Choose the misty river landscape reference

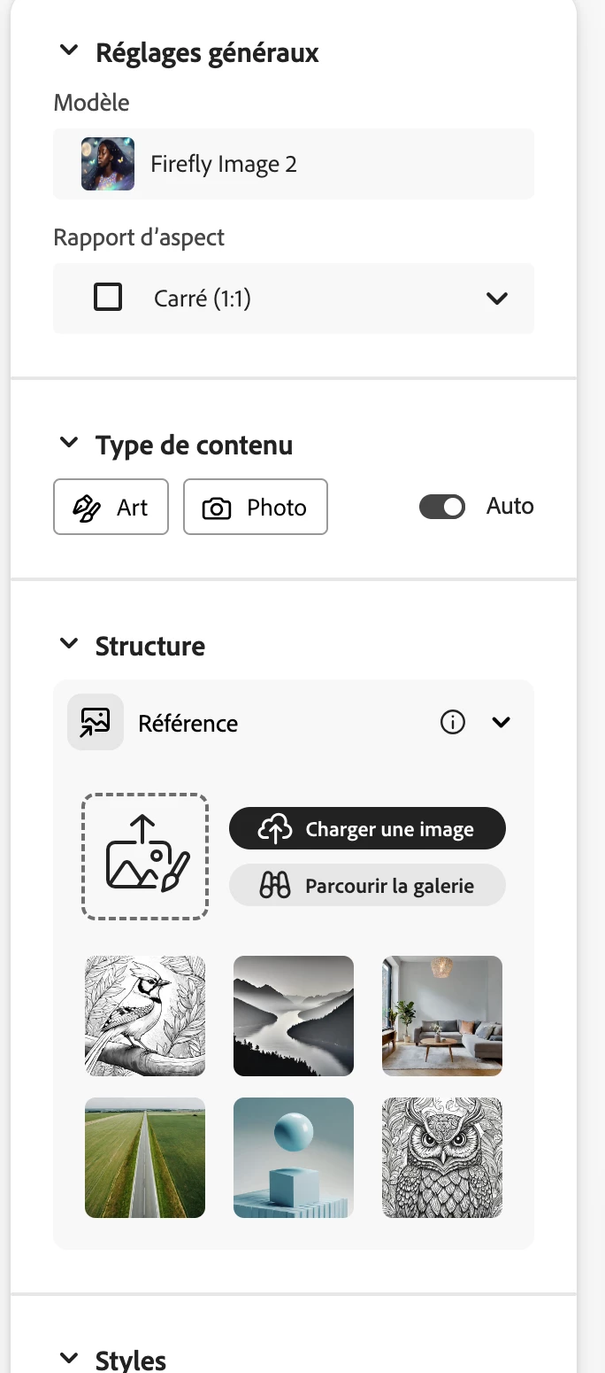click(x=294, y=1016)
